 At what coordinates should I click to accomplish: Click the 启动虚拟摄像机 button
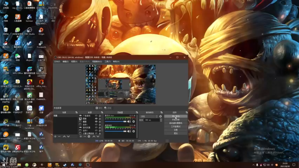tap(176, 123)
